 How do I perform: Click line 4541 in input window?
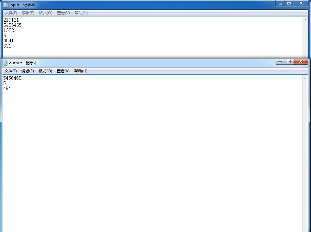8,40
